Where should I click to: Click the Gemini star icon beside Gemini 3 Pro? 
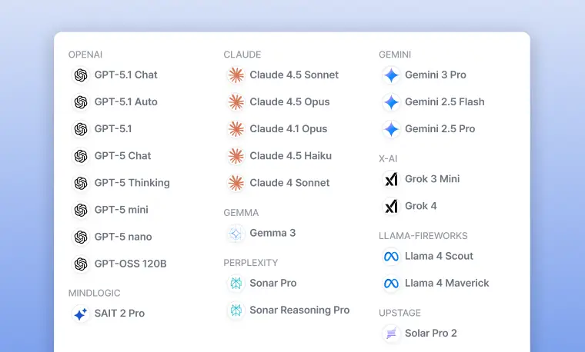(x=391, y=75)
